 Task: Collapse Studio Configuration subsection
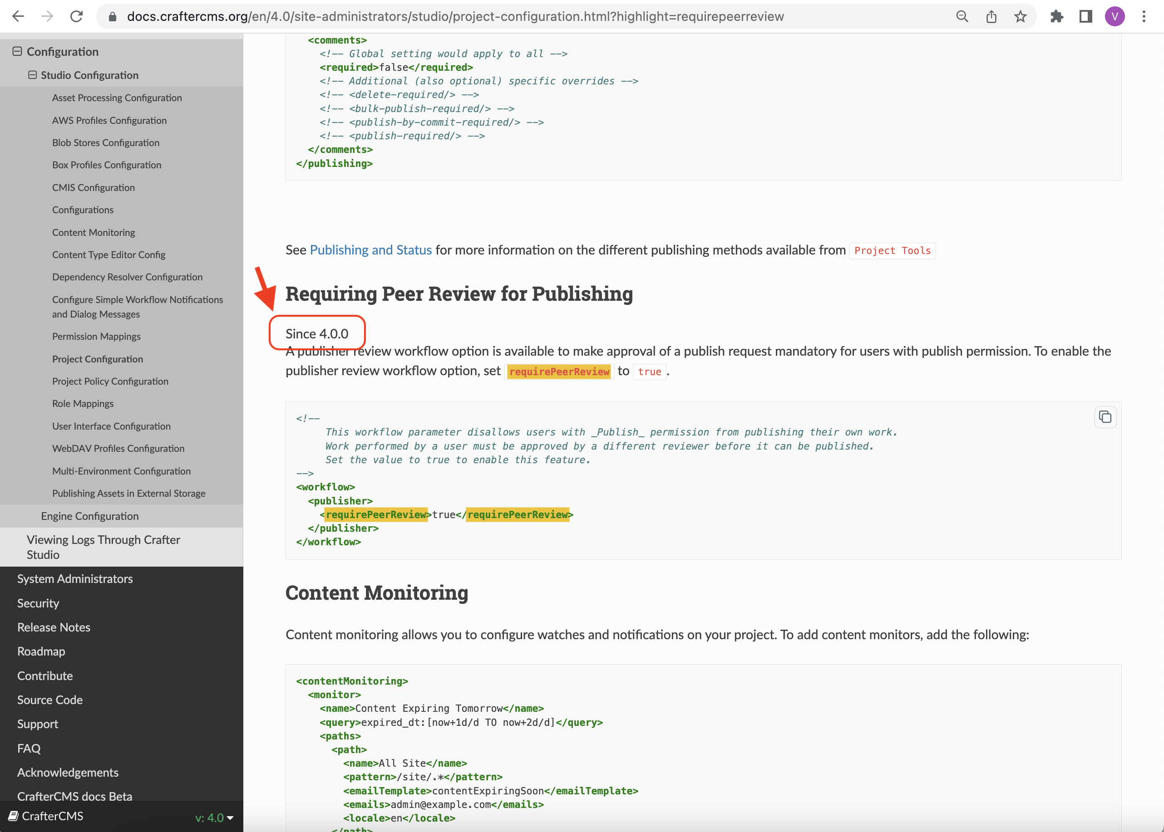[32, 75]
